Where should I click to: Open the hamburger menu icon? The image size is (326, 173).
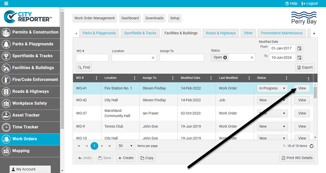tap(6, 3)
